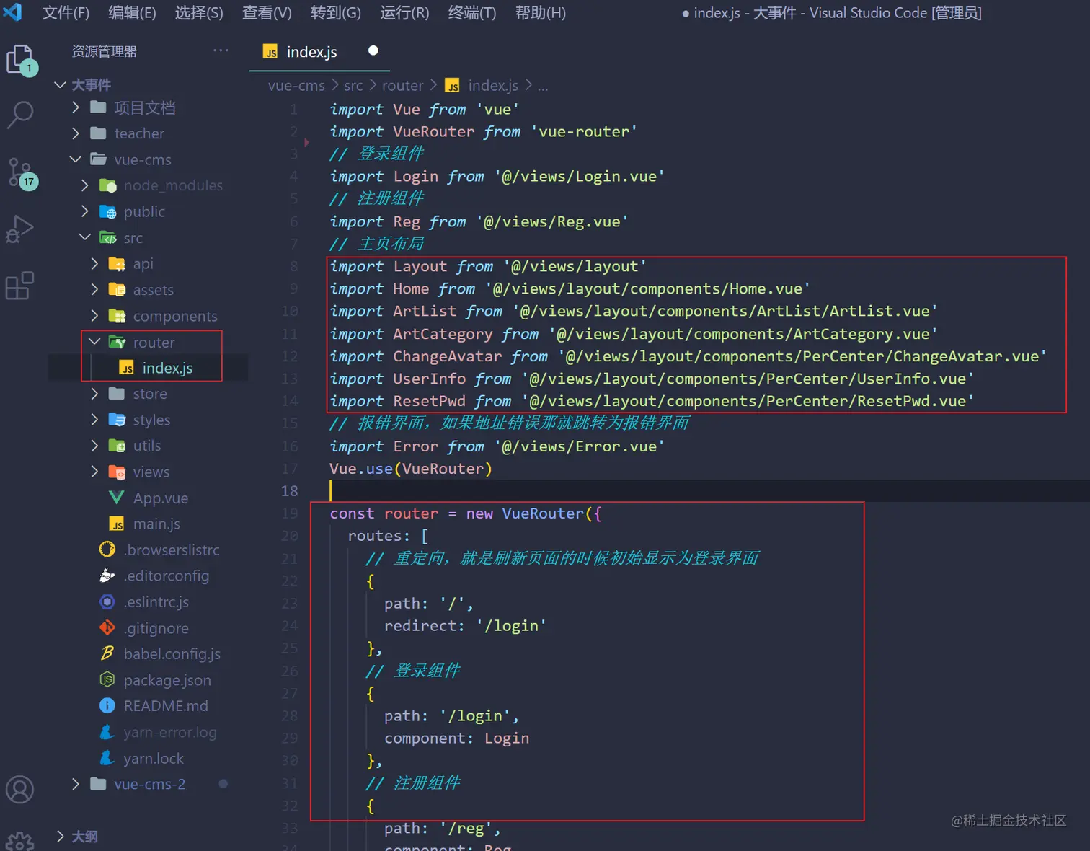1090x851 pixels.
Task: Click the babel.config.js file icon
Action: point(107,653)
